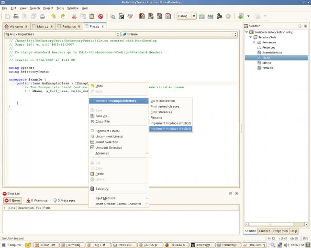Click the Find magnifier toolbar icon
Screen dimensions: 311x248
point(112,16)
